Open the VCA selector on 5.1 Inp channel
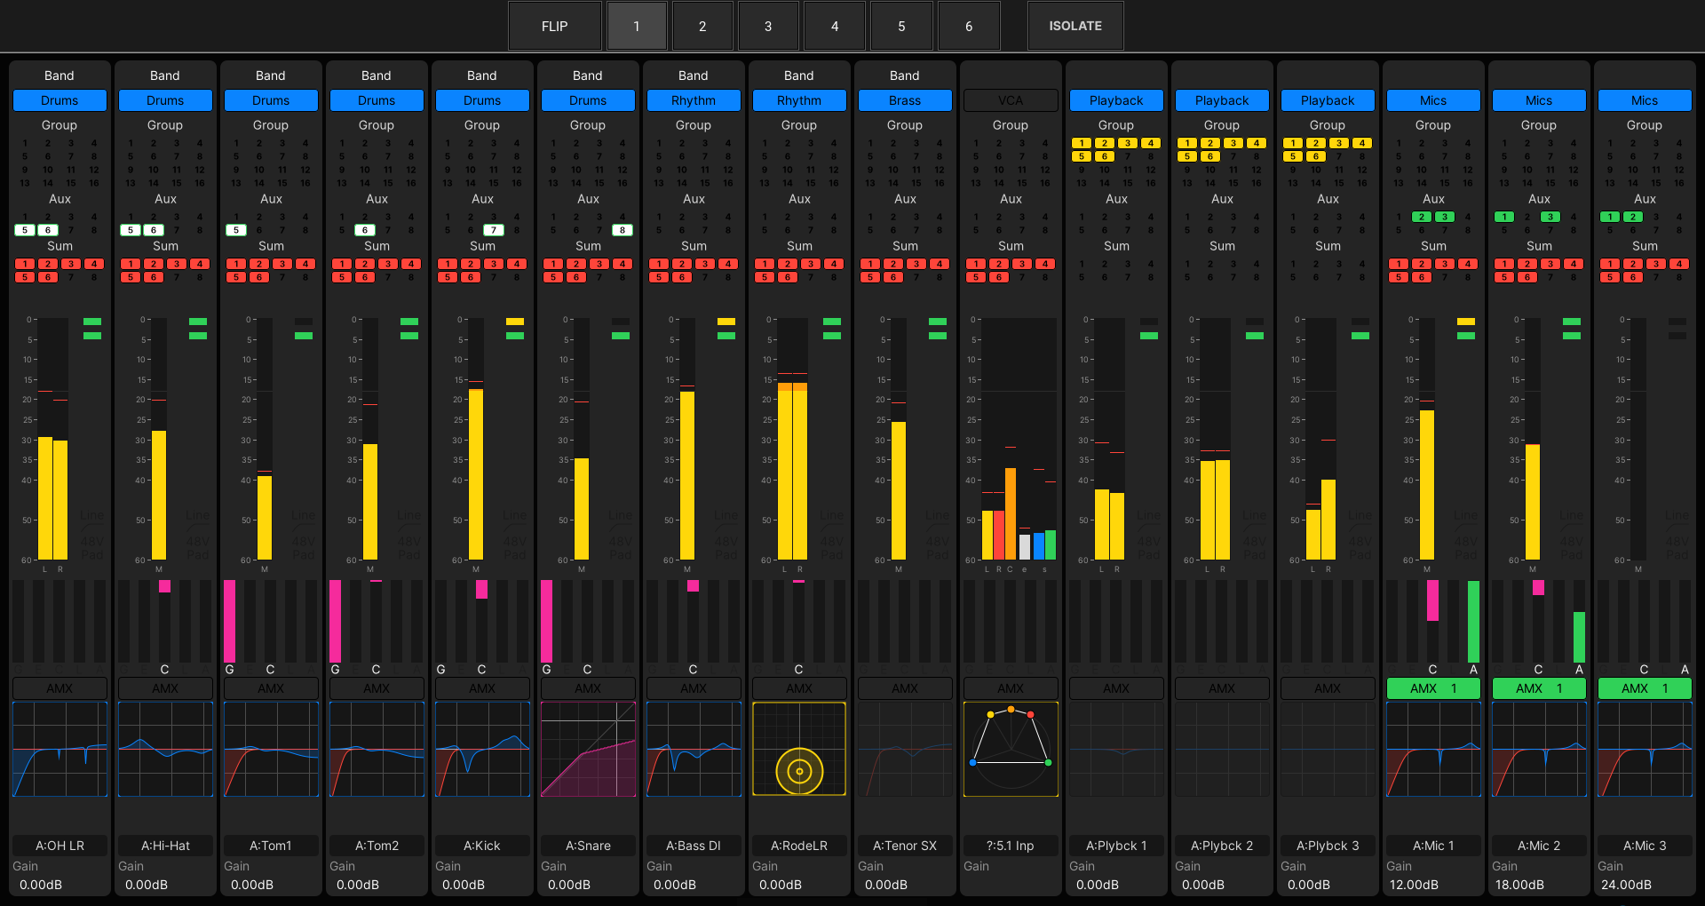The width and height of the screenshot is (1705, 906). point(1011,100)
